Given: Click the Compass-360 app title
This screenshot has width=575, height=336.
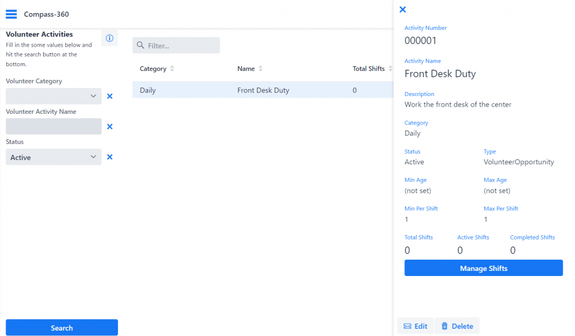Looking at the screenshot, I should tap(46, 14).
